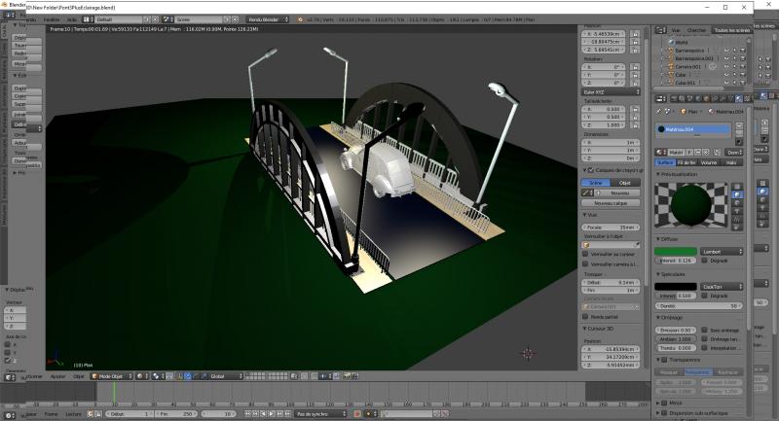
Task: Click the material browse icon beside Matériau.004
Action: pyautogui.click(x=661, y=152)
